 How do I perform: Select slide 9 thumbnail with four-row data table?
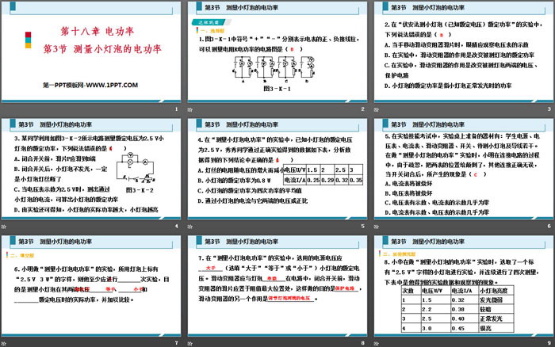point(464,286)
